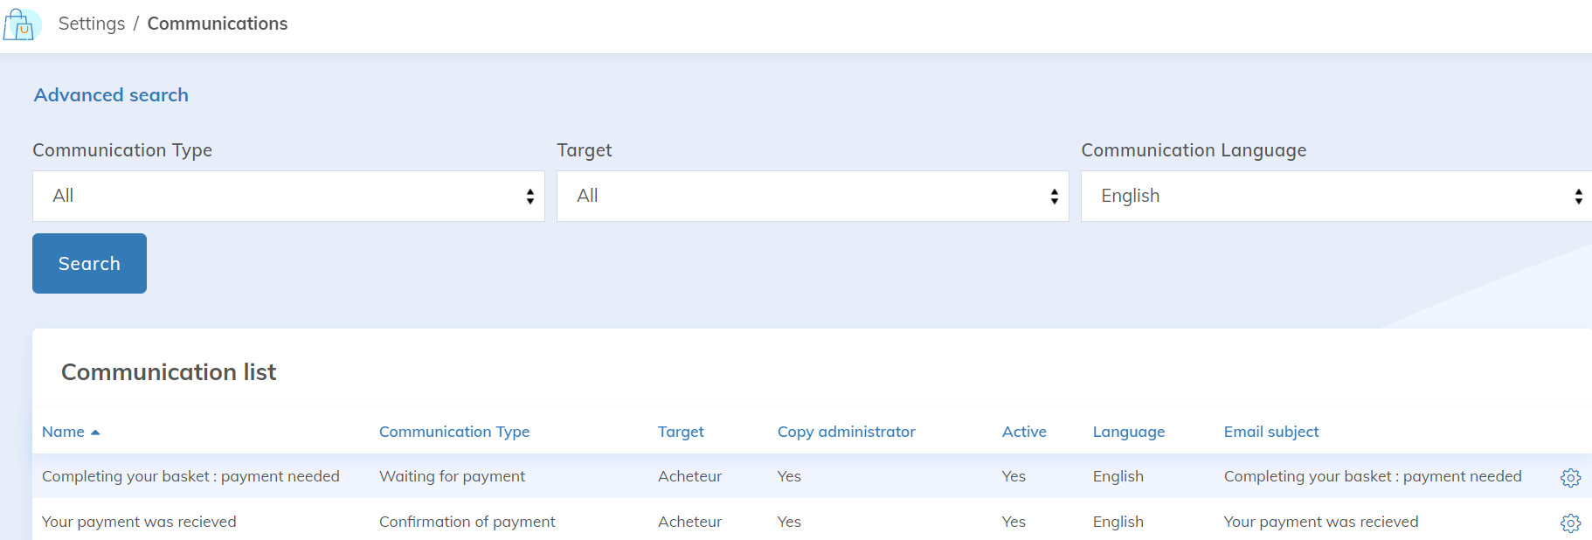The image size is (1592, 540).
Task: Click Communications in the breadcrumb
Action: (x=218, y=24)
